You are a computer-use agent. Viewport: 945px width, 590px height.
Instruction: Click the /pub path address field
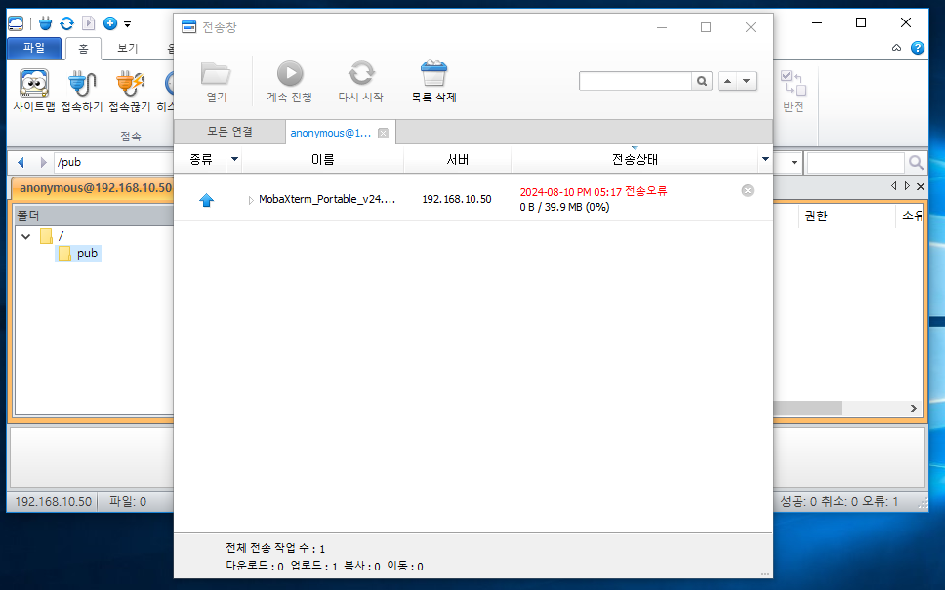[x=113, y=162]
